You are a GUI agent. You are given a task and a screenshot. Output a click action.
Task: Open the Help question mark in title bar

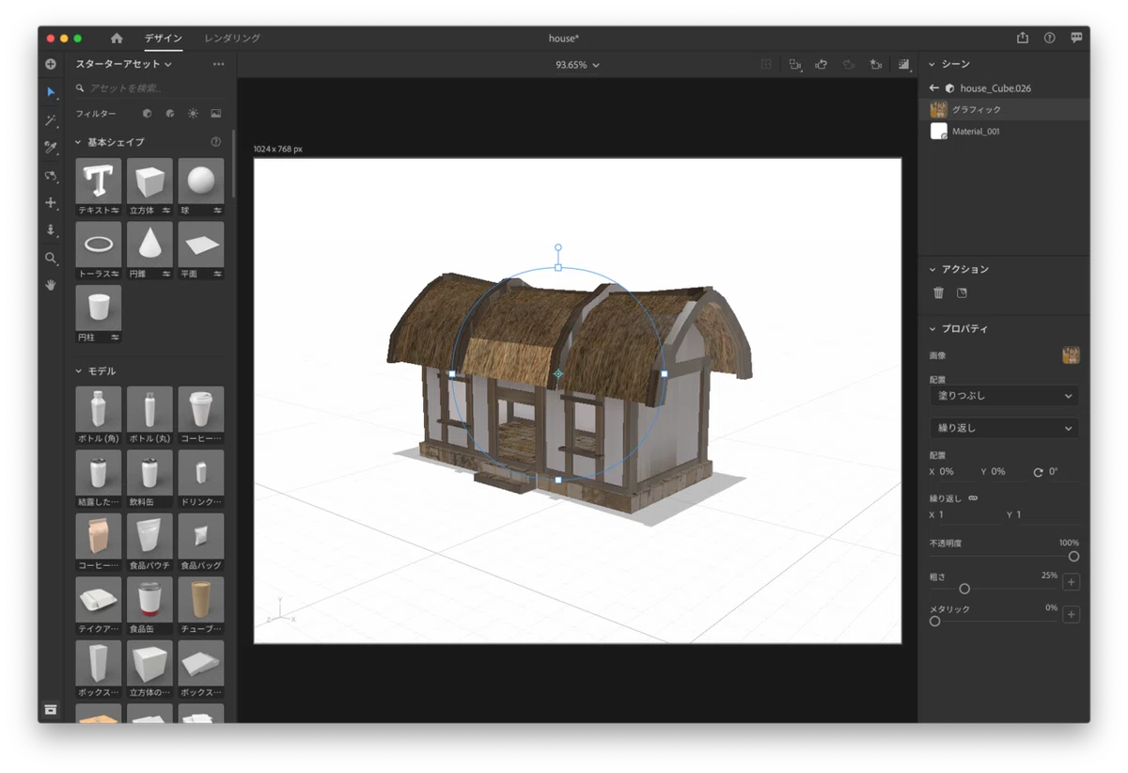coord(1049,38)
